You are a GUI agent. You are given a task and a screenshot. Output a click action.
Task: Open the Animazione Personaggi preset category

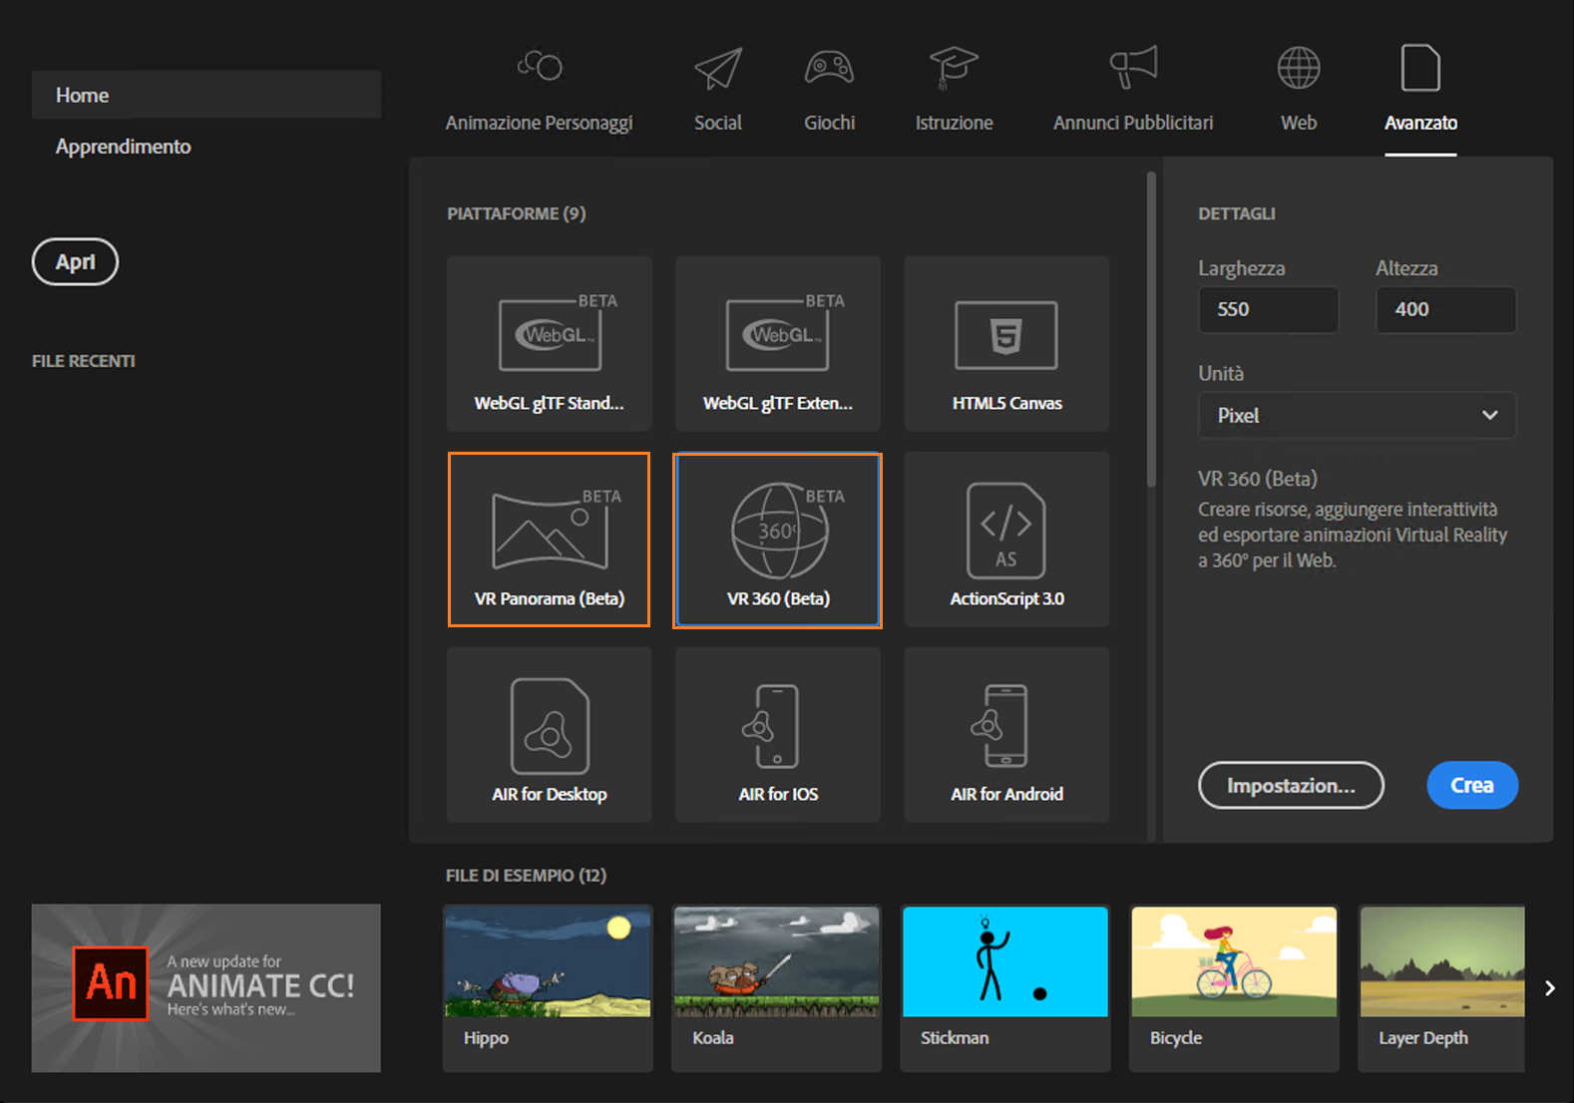pos(539,90)
